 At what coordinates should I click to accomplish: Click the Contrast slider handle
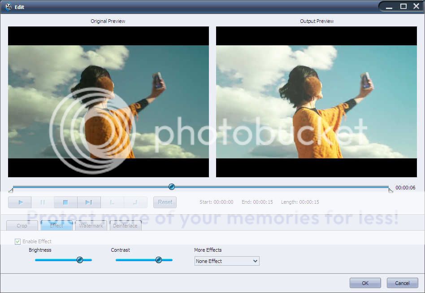159,260
